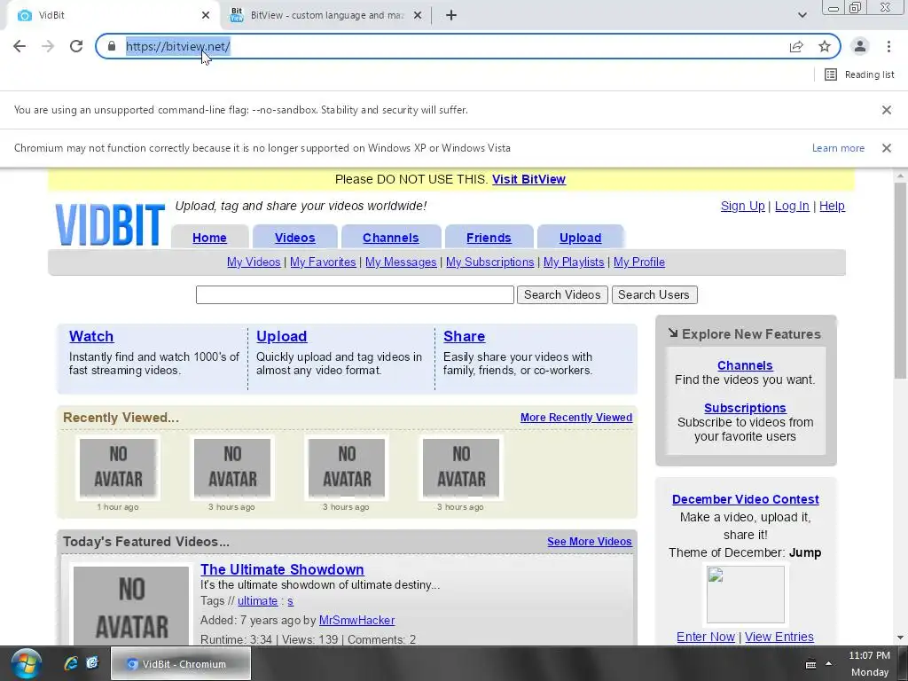Focus the video search text box
The width and height of the screenshot is (908, 681).
355,294
